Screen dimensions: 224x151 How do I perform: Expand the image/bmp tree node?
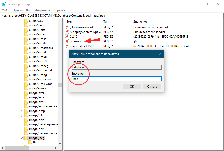click(22, 111)
